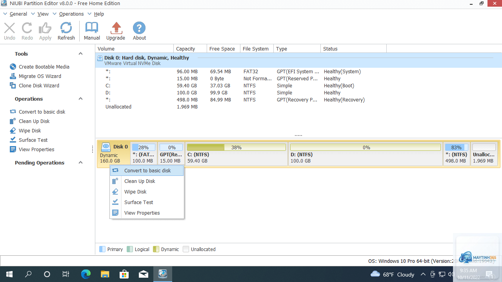Screen dimensions: 502x282
Task: Choose Surface Test in context menu
Action: tap(147, 202)
